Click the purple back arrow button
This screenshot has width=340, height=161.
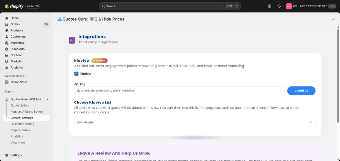(x=72, y=40)
